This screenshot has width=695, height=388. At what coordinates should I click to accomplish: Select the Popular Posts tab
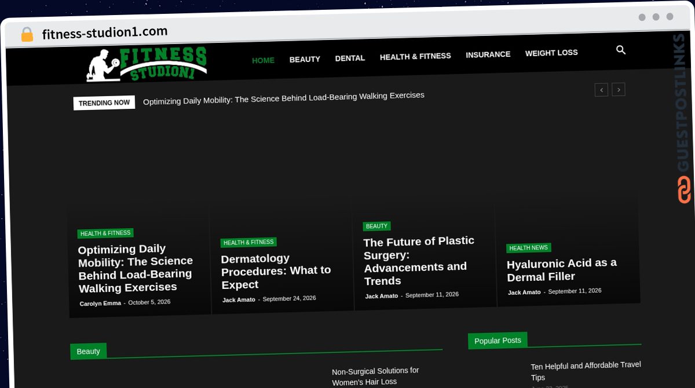pos(498,341)
